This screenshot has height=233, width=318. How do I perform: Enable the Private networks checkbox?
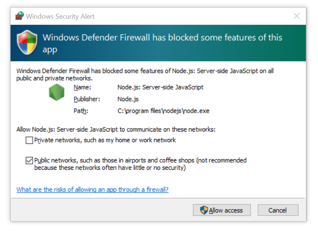coord(29,140)
